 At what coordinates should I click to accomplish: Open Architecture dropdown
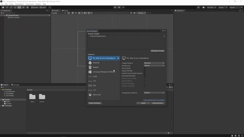click(x=154, y=65)
